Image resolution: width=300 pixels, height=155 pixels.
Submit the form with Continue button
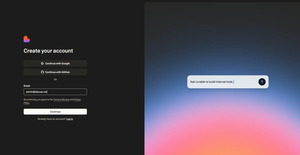point(55,112)
